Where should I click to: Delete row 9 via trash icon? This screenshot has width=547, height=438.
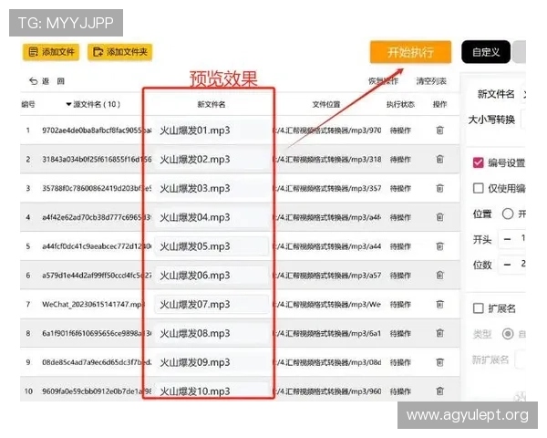pyautogui.click(x=440, y=362)
